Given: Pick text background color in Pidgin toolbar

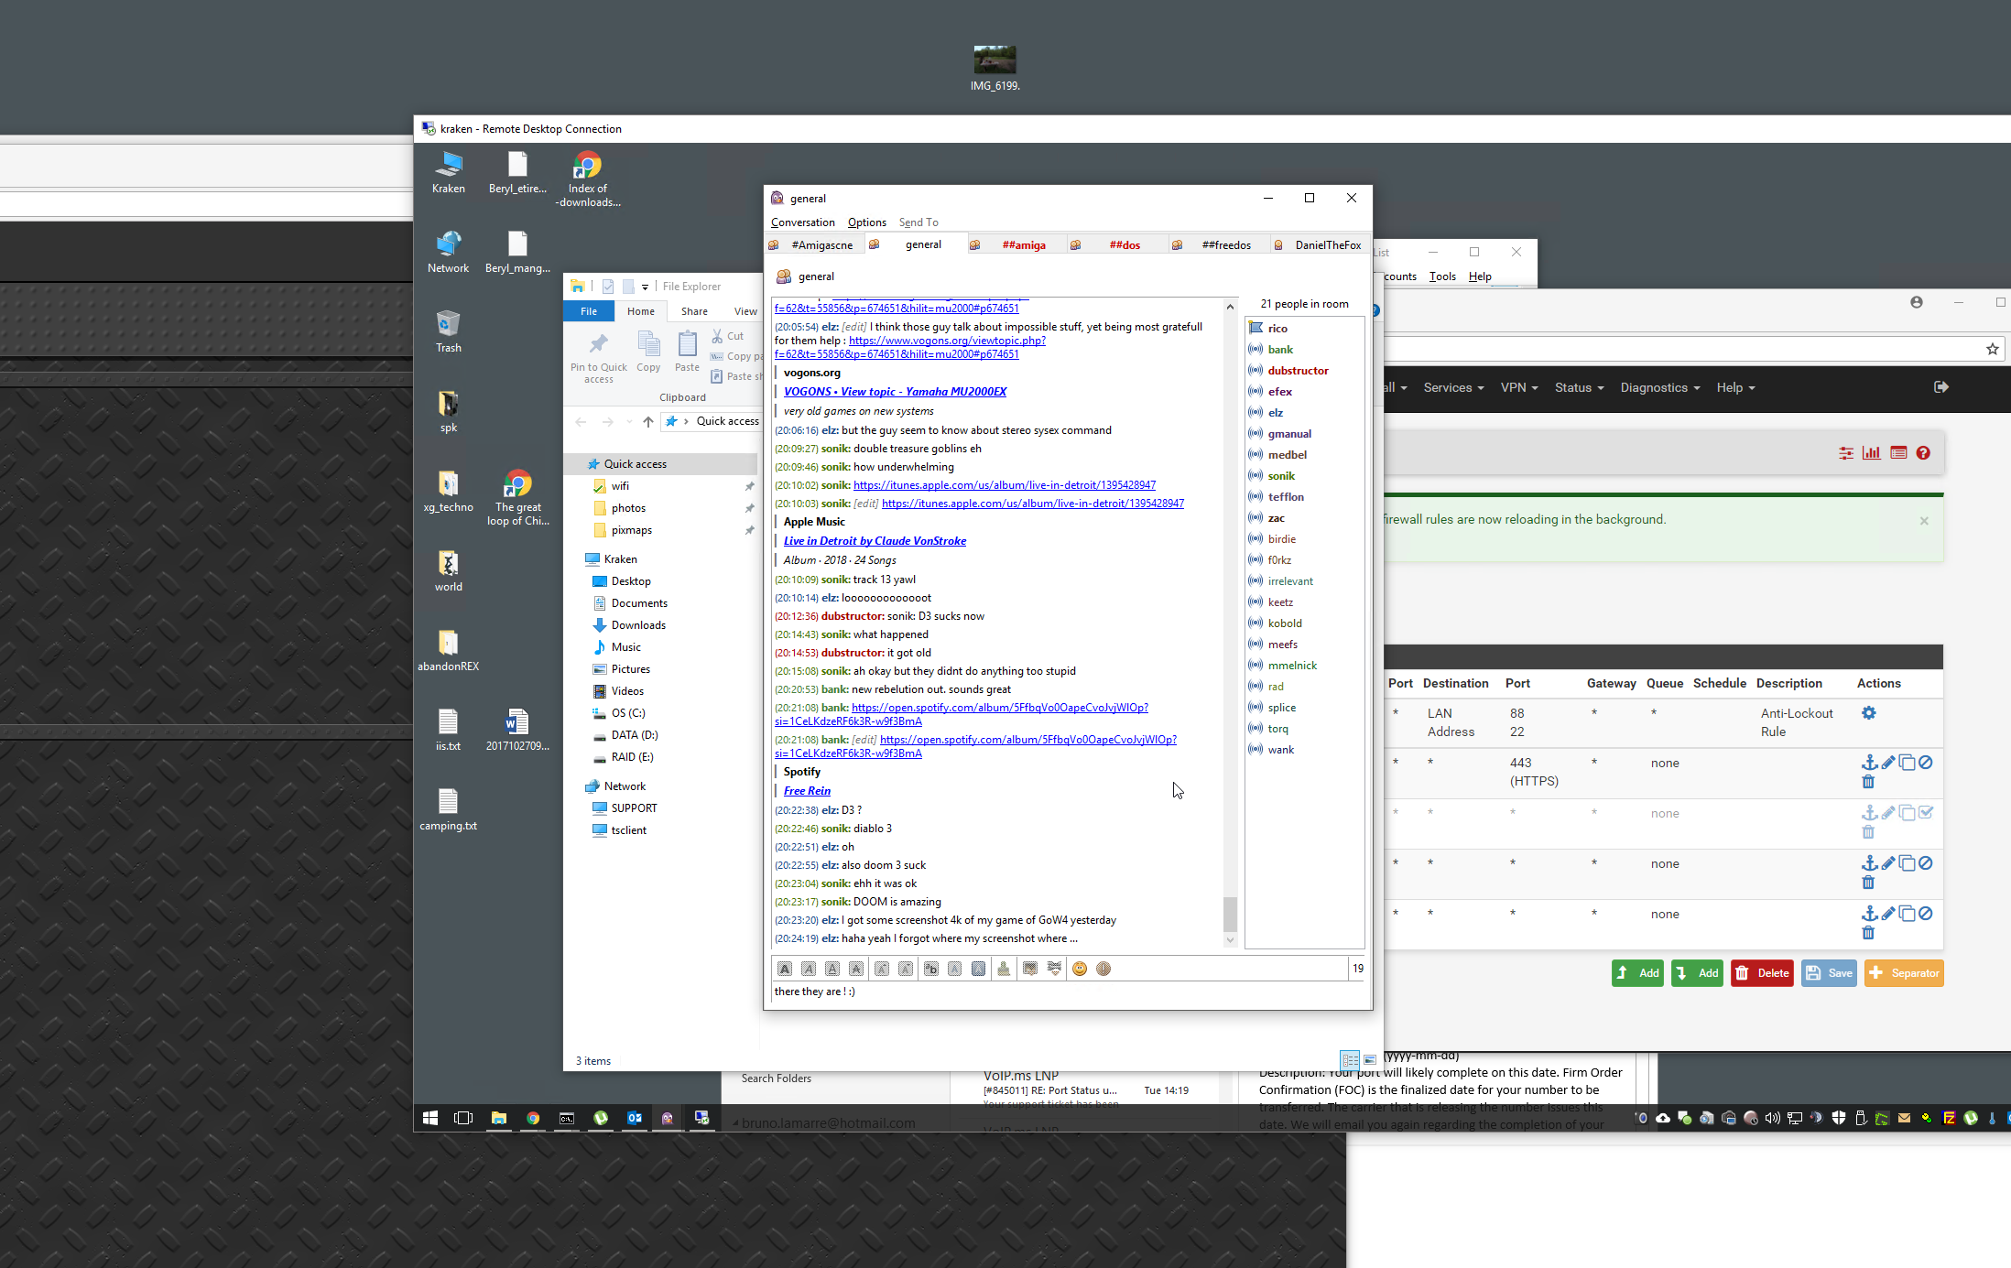Looking at the screenshot, I should tap(979, 969).
